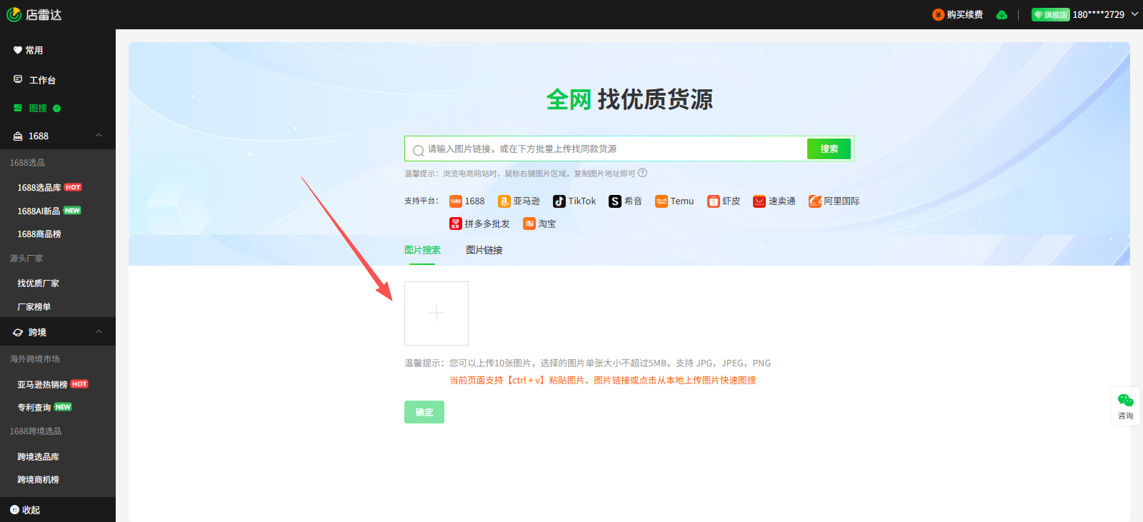Image resolution: width=1143 pixels, height=522 pixels.
Task: Click the image link search input field
Action: pos(614,149)
